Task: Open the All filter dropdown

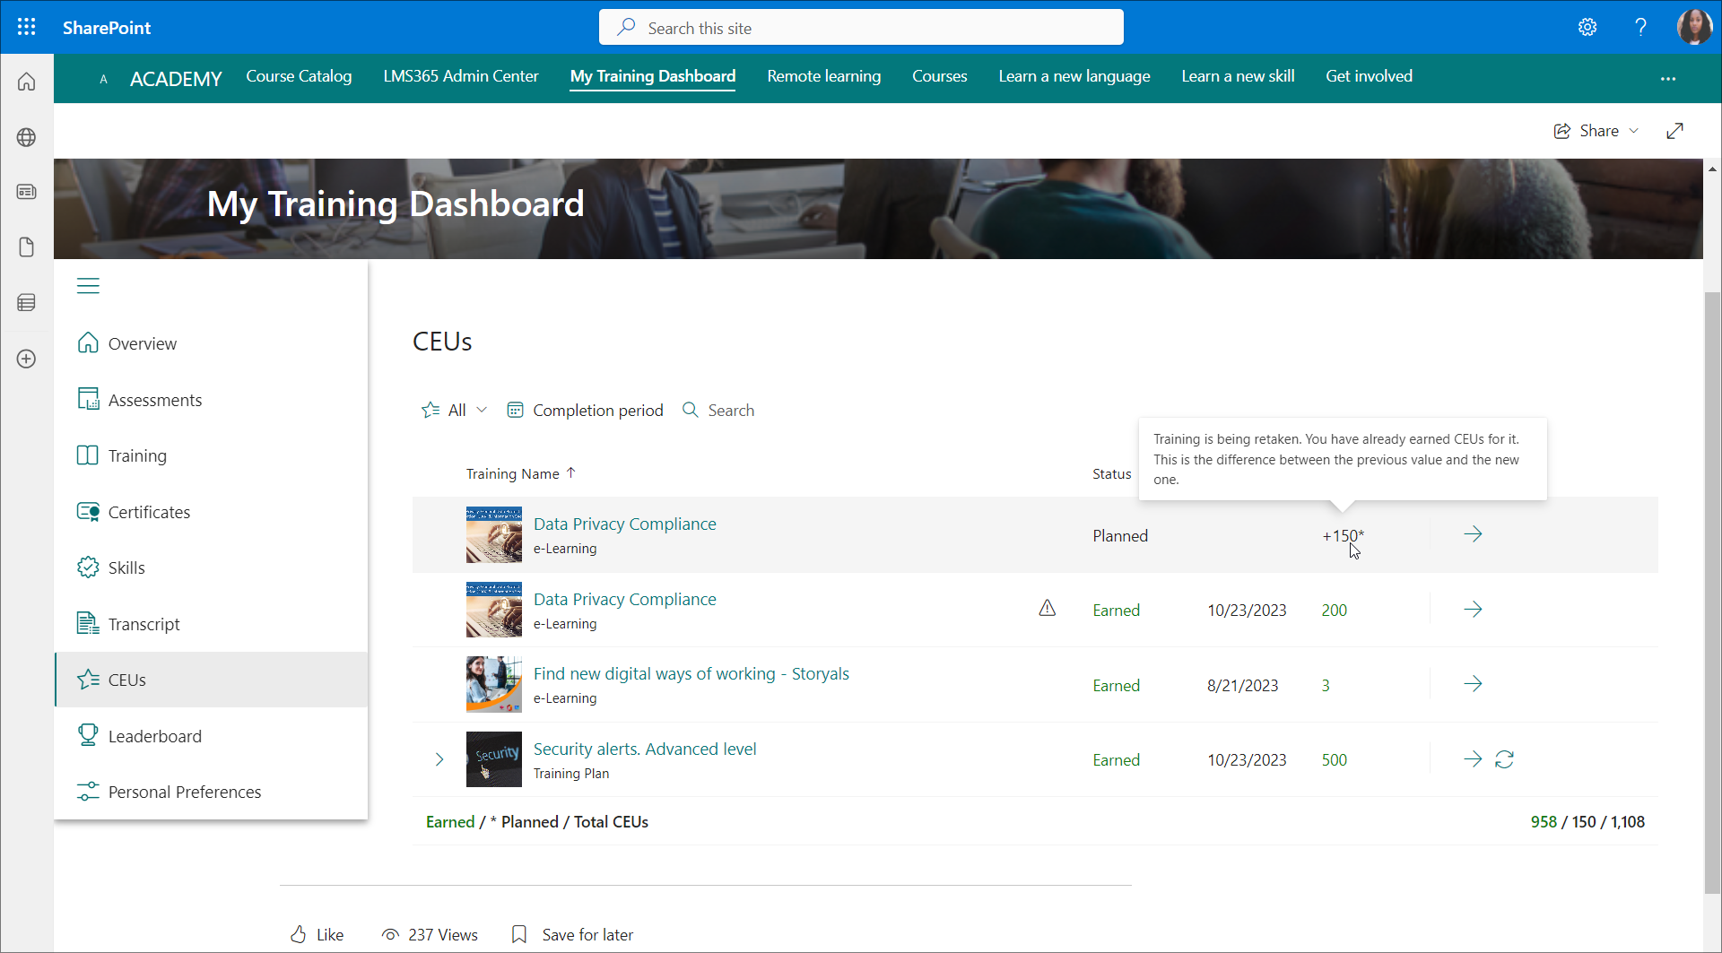Action: click(x=455, y=410)
